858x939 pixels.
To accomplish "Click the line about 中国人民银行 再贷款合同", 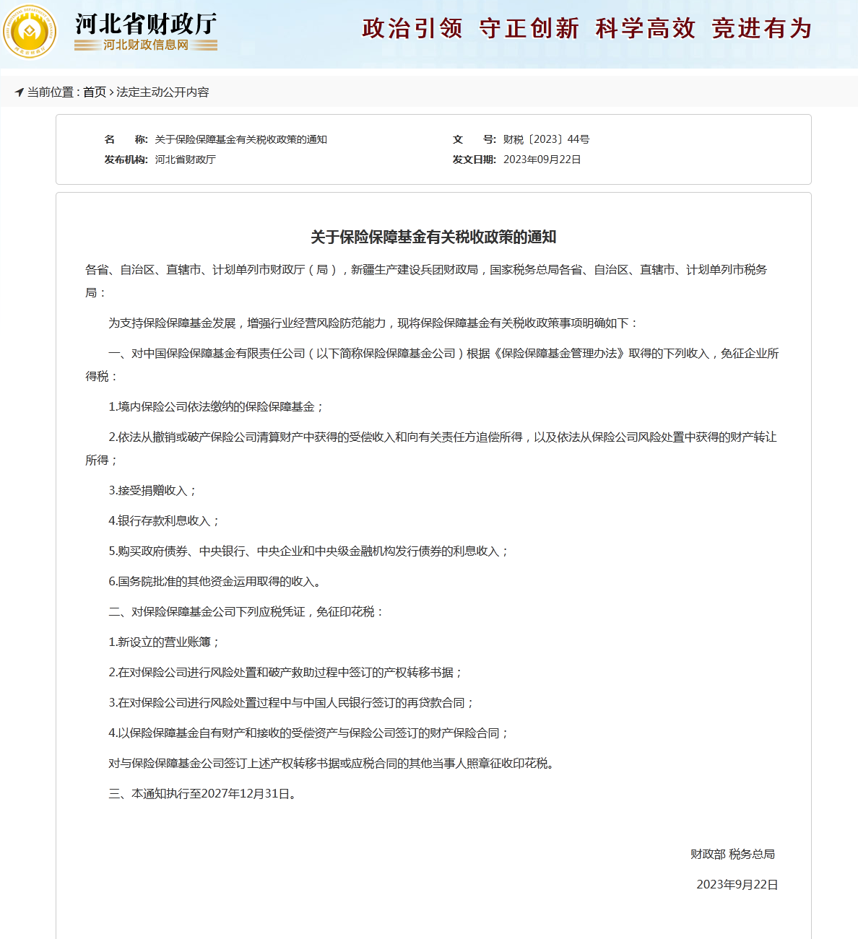I will point(292,703).
